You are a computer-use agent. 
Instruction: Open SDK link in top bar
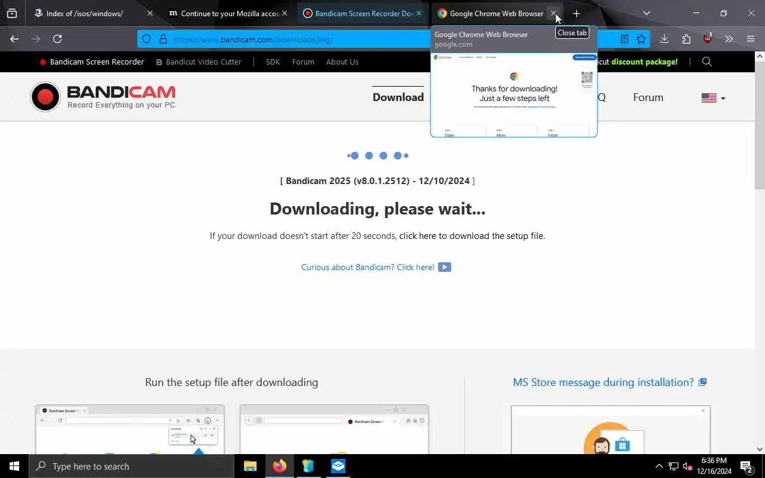click(273, 62)
